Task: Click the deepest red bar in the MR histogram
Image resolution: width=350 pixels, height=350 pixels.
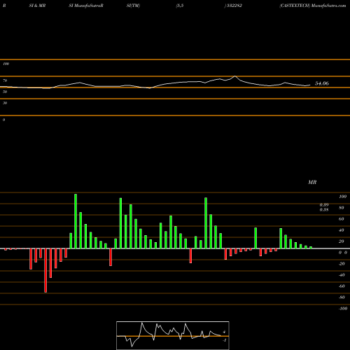Action: (x=45, y=270)
